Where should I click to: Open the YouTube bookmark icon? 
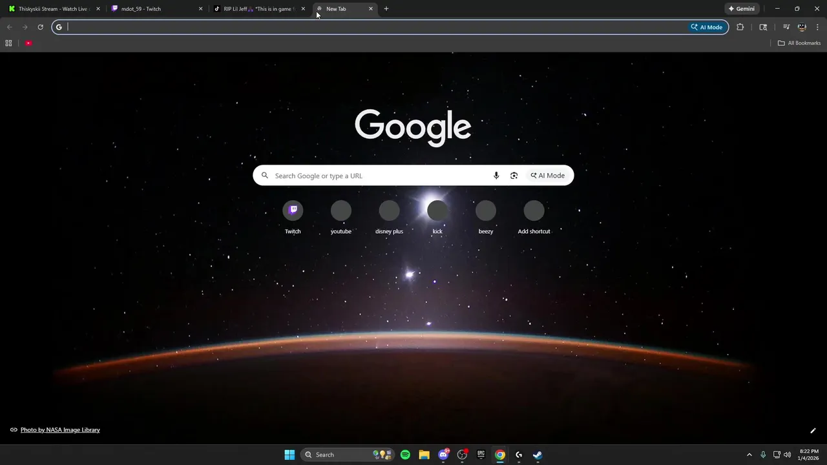[x=28, y=43]
